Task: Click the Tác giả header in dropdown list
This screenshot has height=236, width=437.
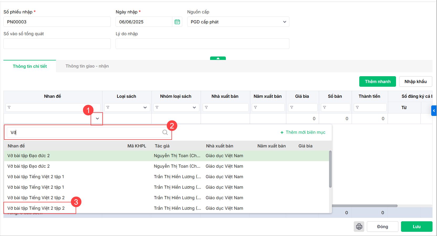Action: click(162, 146)
